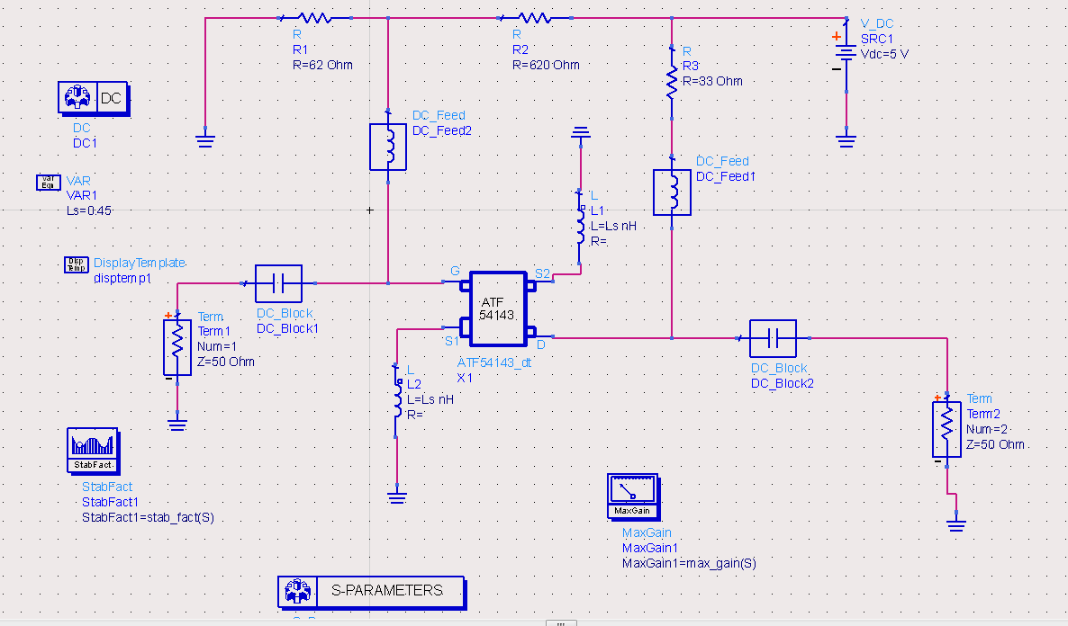This screenshot has width=1068, height=626.
Task: Click the source pin label S2
Action: (x=542, y=273)
